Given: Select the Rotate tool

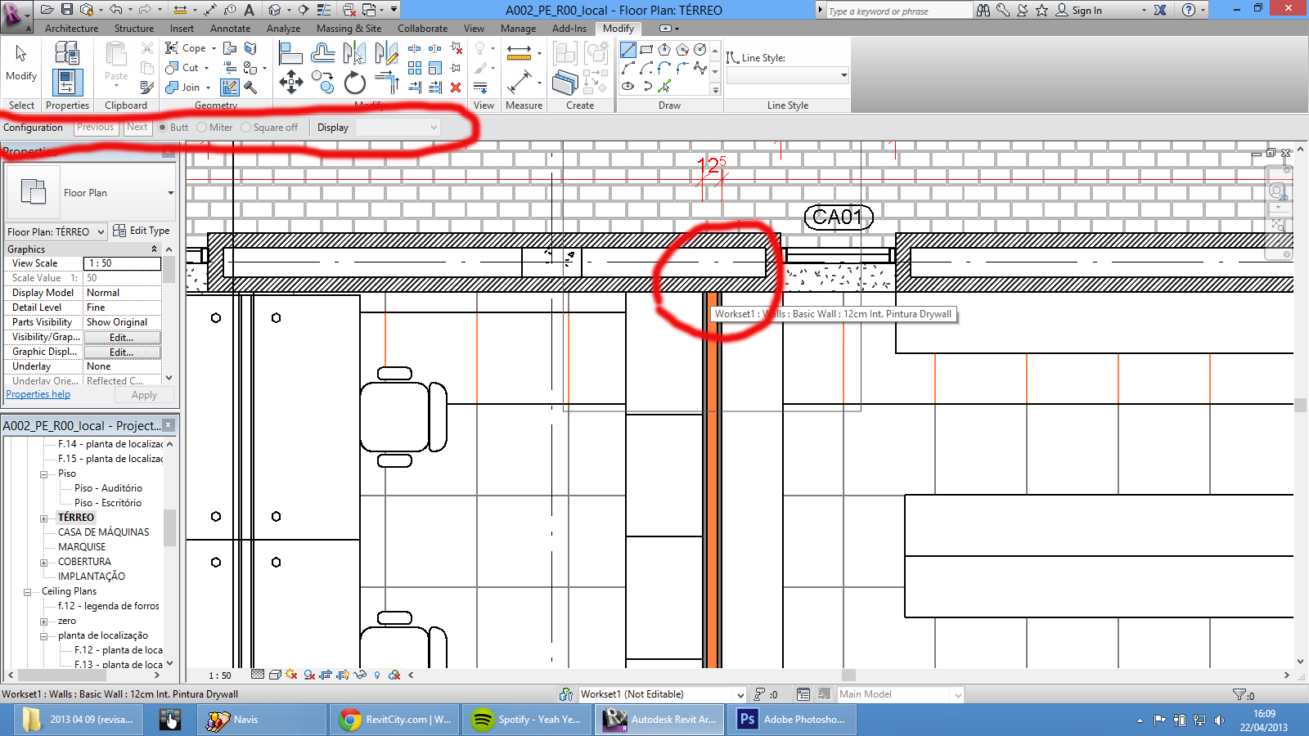Looking at the screenshot, I should coord(354,83).
